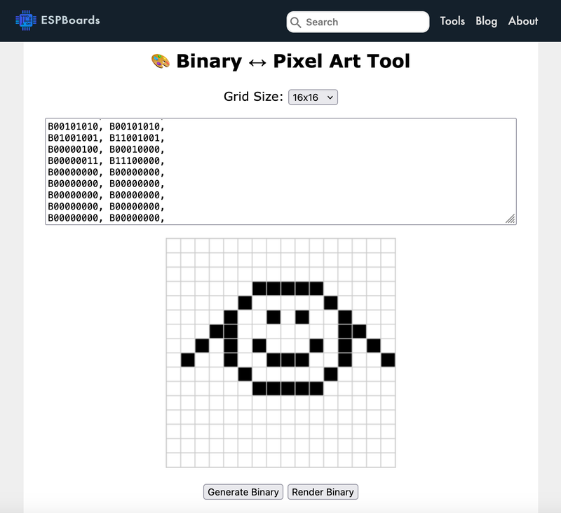The height and width of the screenshot is (513, 561).
Task: Toggle the smiley's right eye pixel
Action: [x=302, y=317]
